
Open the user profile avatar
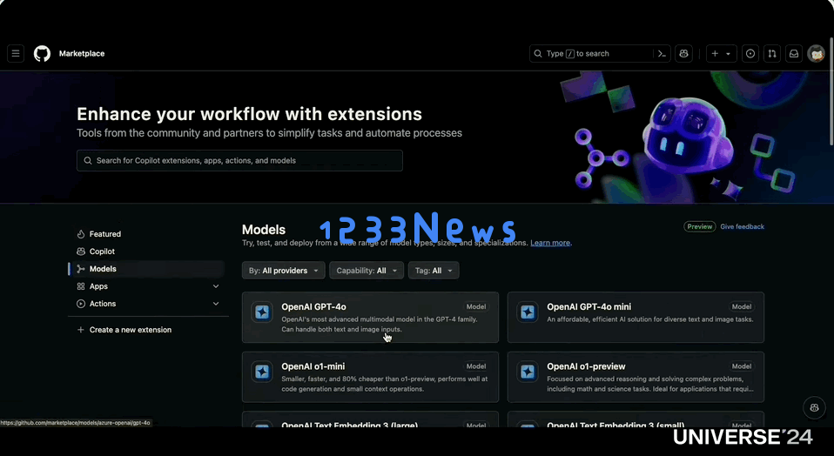point(816,54)
